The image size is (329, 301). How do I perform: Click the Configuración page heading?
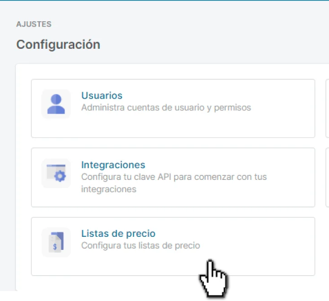click(58, 45)
